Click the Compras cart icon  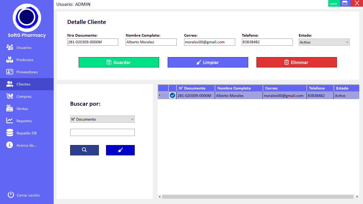point(10,96)
